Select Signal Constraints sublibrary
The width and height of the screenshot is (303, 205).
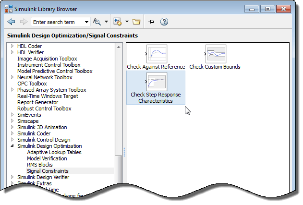(48, 171)
